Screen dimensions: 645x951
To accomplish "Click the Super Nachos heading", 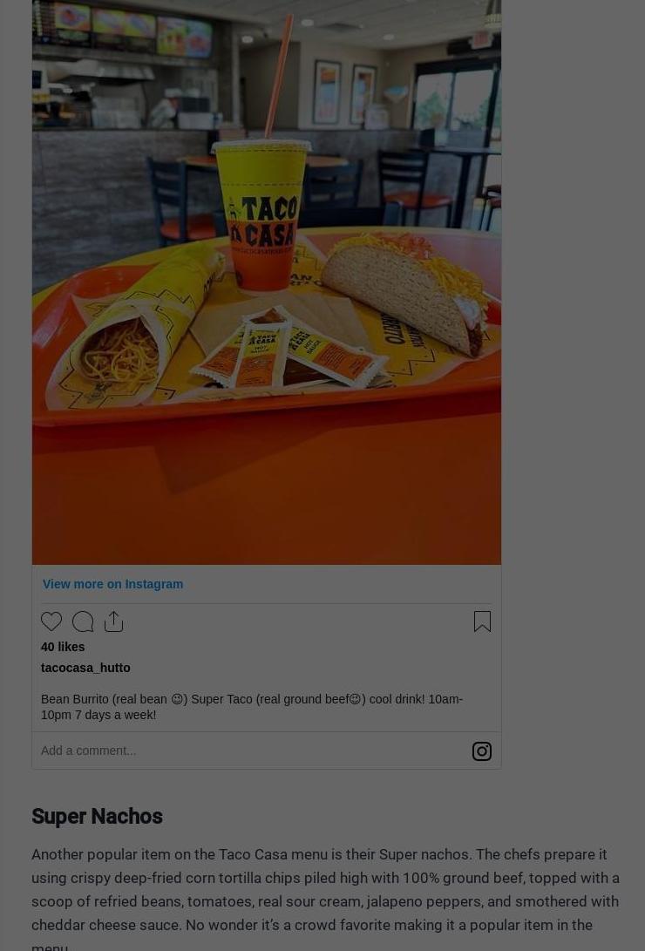I will tap(97, 817).
